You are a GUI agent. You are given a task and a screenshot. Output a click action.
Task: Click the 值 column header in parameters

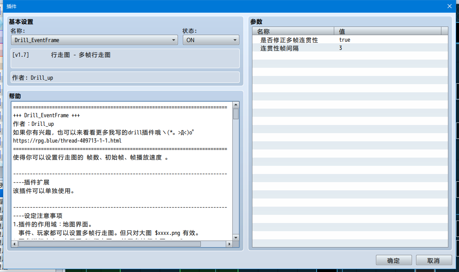tap(387, 31)
